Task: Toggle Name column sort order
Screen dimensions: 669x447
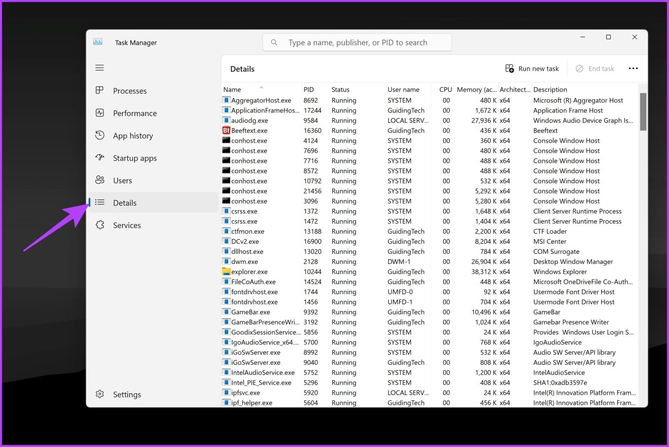Action: coord(232,89)
